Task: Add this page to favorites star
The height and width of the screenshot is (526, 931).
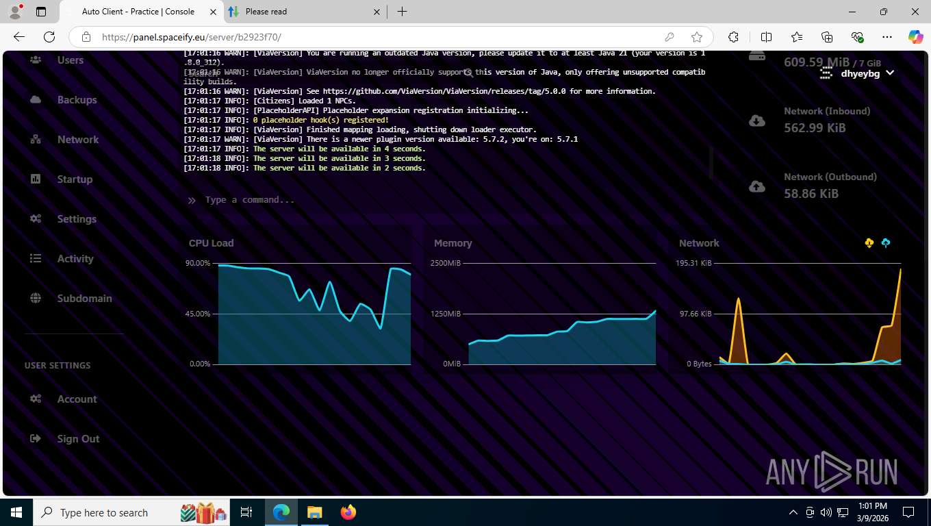Action: point(697,37)
